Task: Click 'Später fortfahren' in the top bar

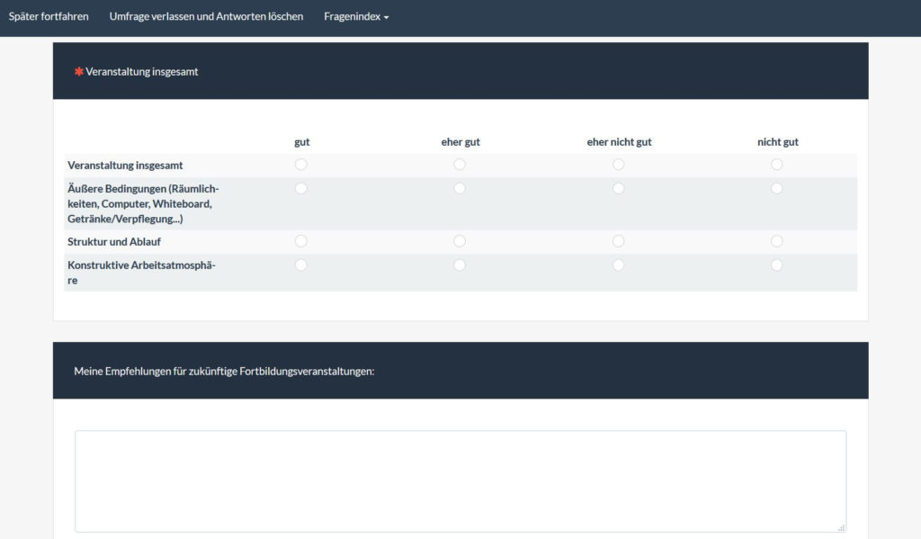Action: pyautogui.click(x=49, y=16)
